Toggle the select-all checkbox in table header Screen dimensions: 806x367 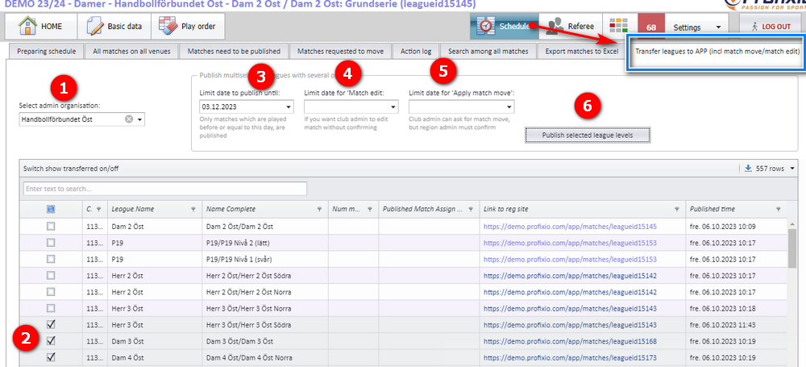pyautogui.click(x=51, y=210)
